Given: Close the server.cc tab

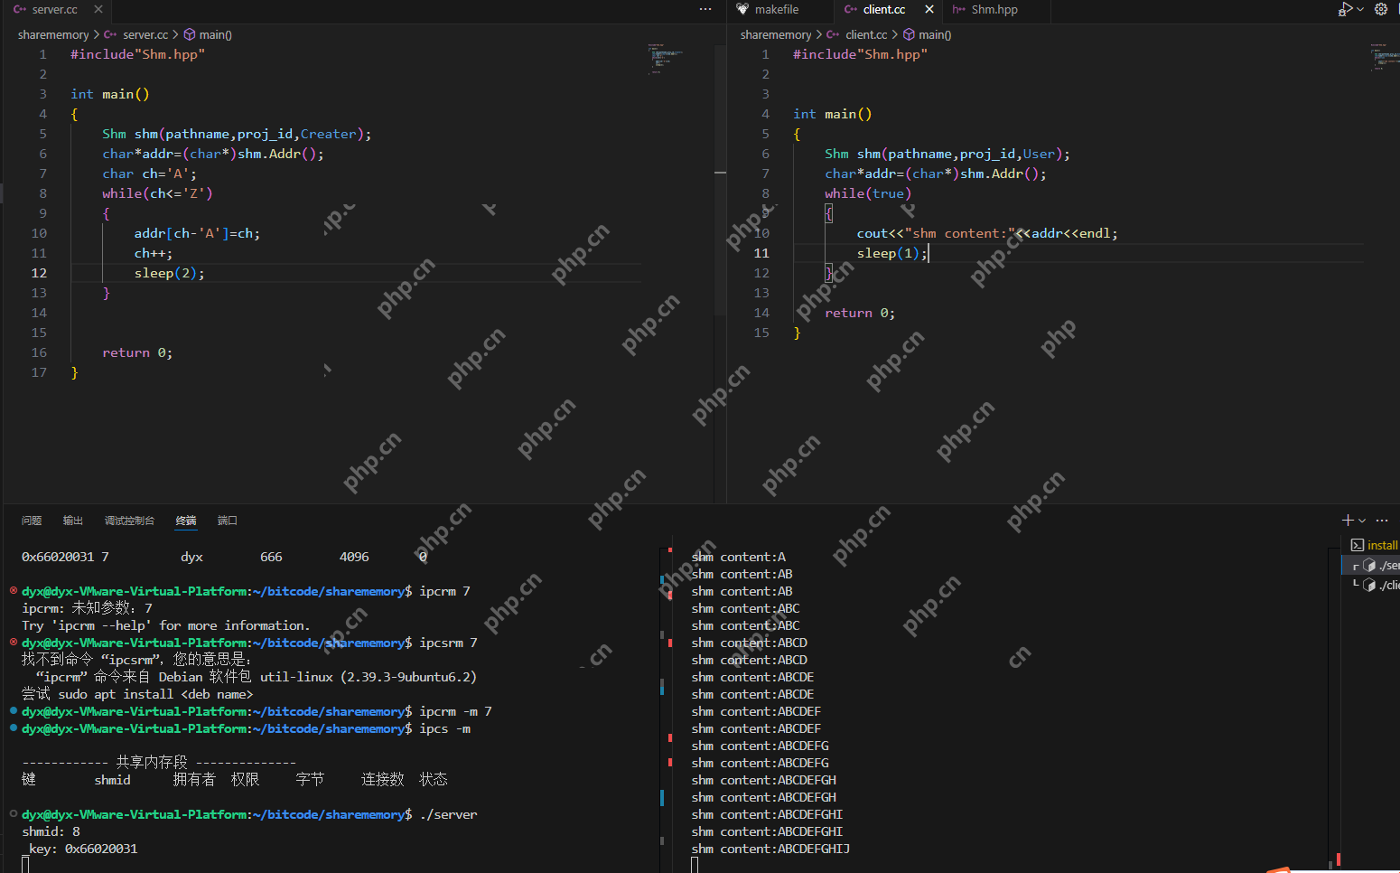Looking at the screenshot, I should coord(98,10).
